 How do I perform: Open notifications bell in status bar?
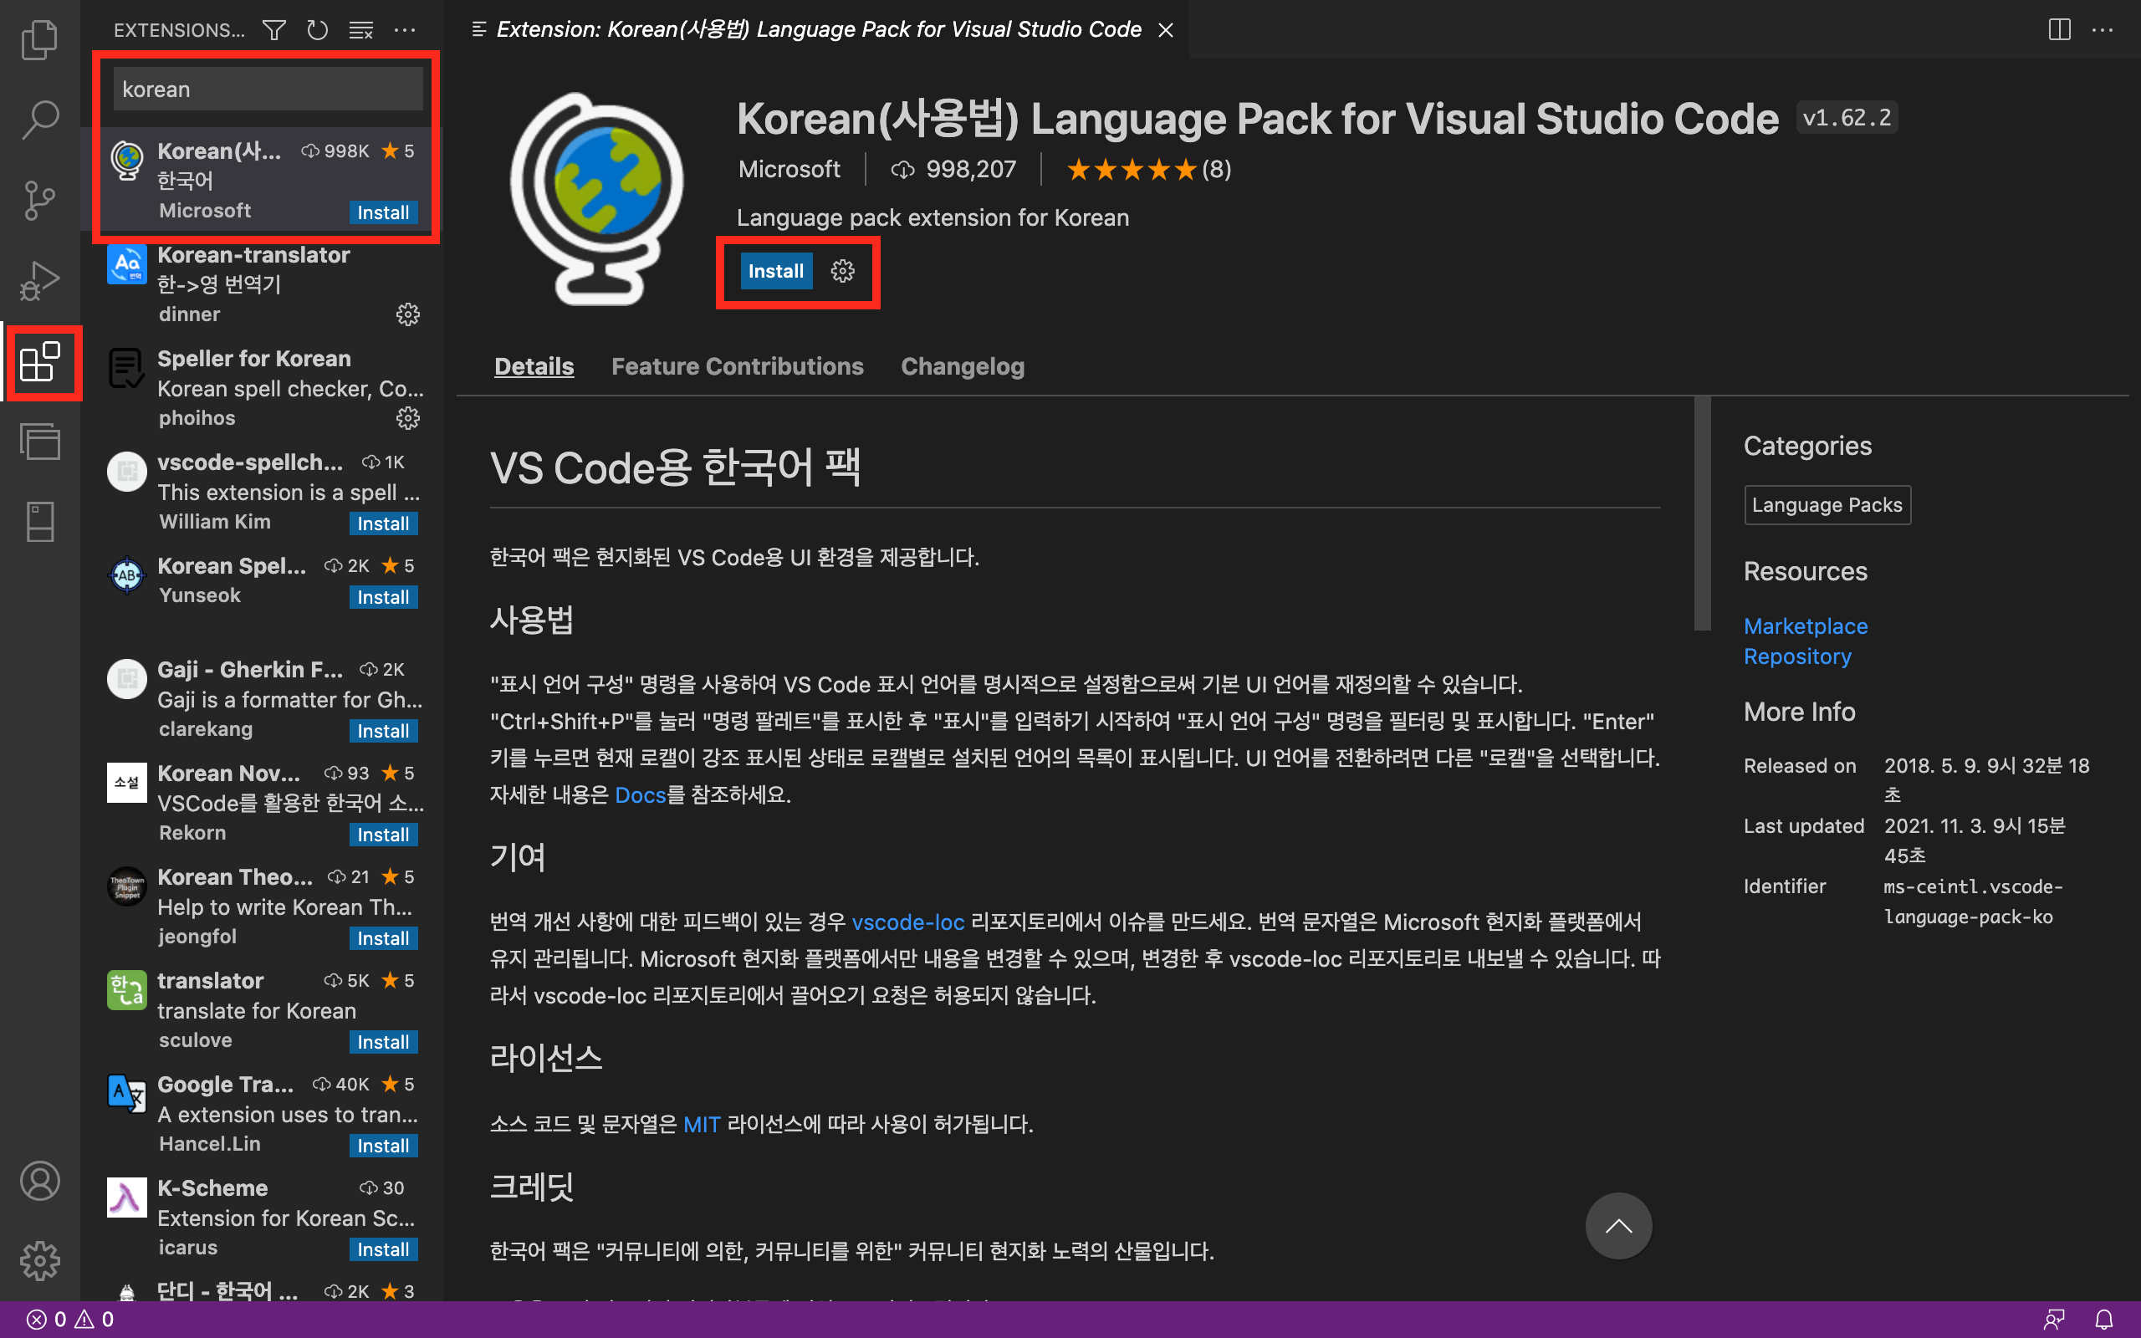point(2104,1320)
